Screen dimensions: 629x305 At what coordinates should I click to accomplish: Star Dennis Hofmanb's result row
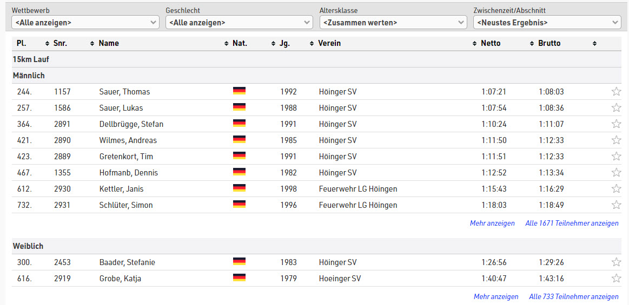click(616, 173)
